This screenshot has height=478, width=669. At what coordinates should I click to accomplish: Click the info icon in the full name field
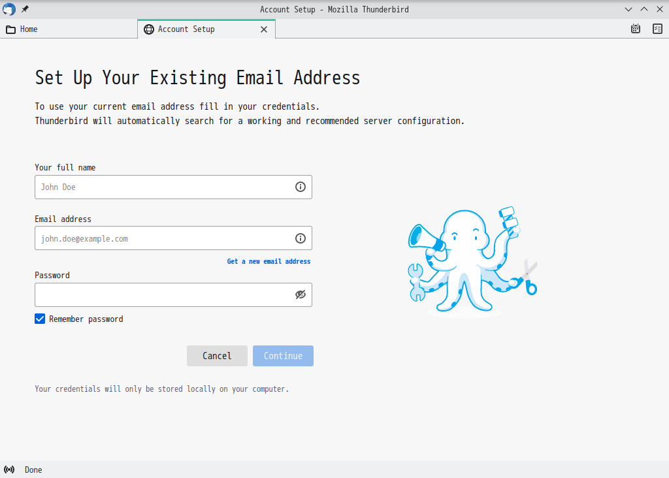coord(301,187)
